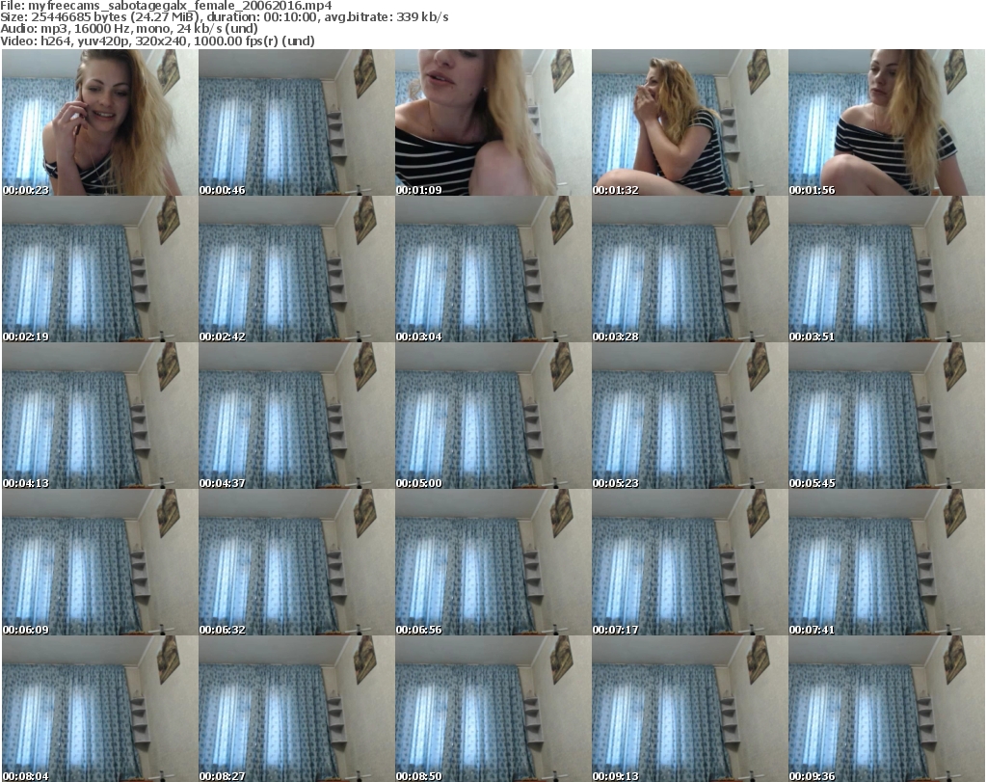Click the 'File:' filename header line
Image resolution: width=987 pixels, height=782 pixels.
[x=166, y=6]
